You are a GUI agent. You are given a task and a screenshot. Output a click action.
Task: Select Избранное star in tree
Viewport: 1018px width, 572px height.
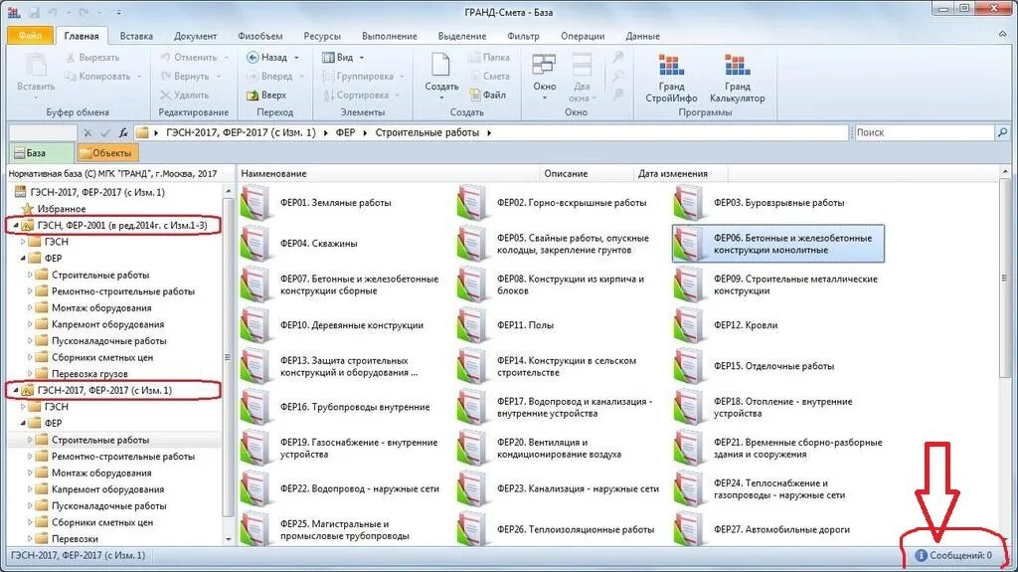point(27,209)
